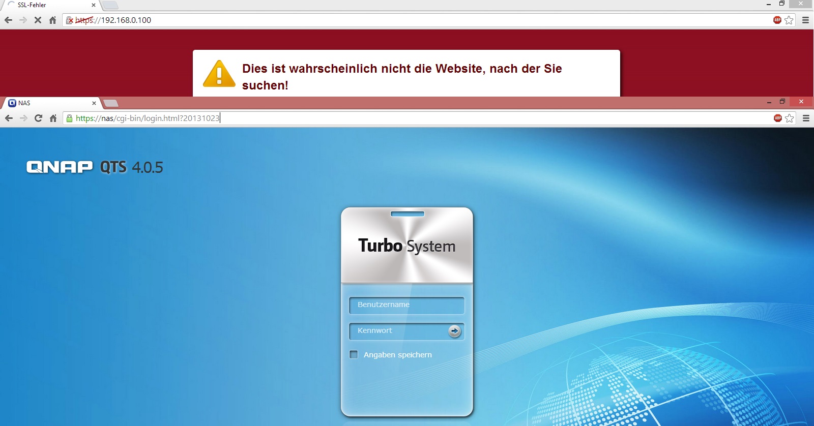Viewport: 814px width, 426px height.
Task: Bookmark NAS login page with star
Action: point(790,118)
